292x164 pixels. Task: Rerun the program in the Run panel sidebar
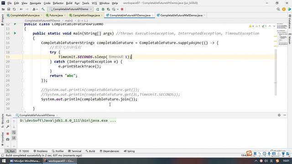point(8,121)
